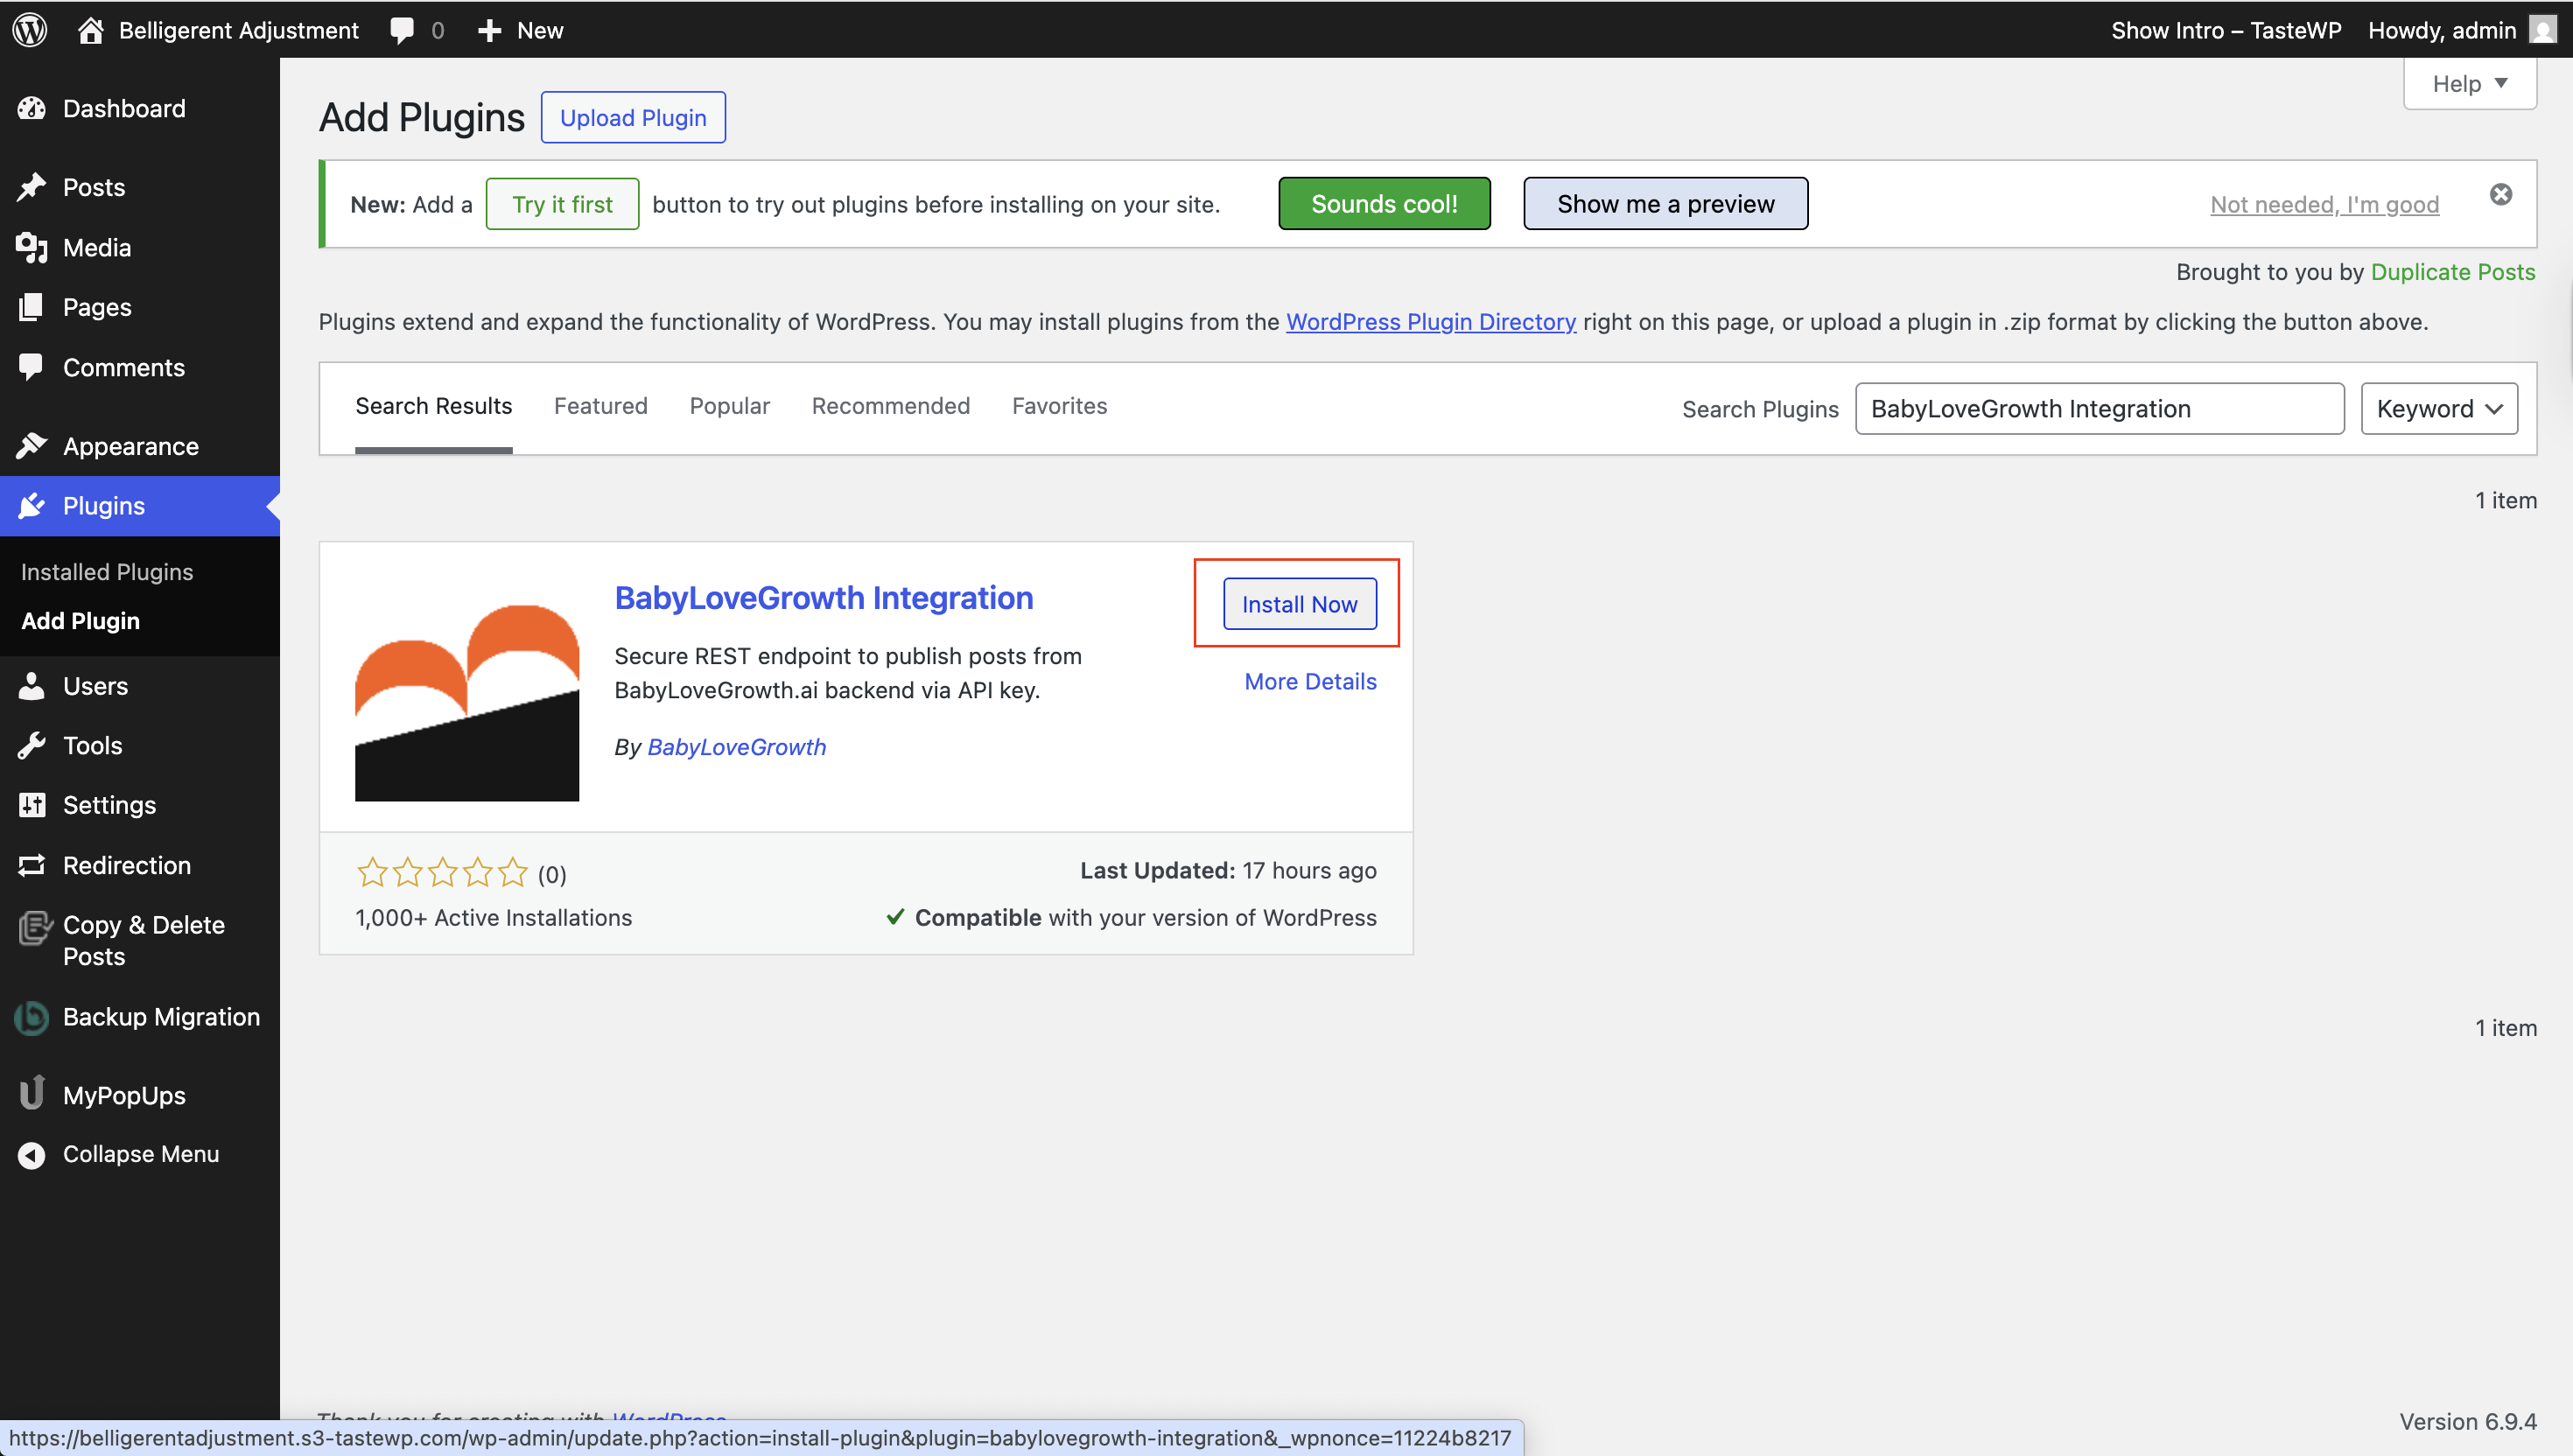This screenshot has height=1456, width=2573.
Task: Open site home icon in admin bar
Action: (x=91, y=30)
